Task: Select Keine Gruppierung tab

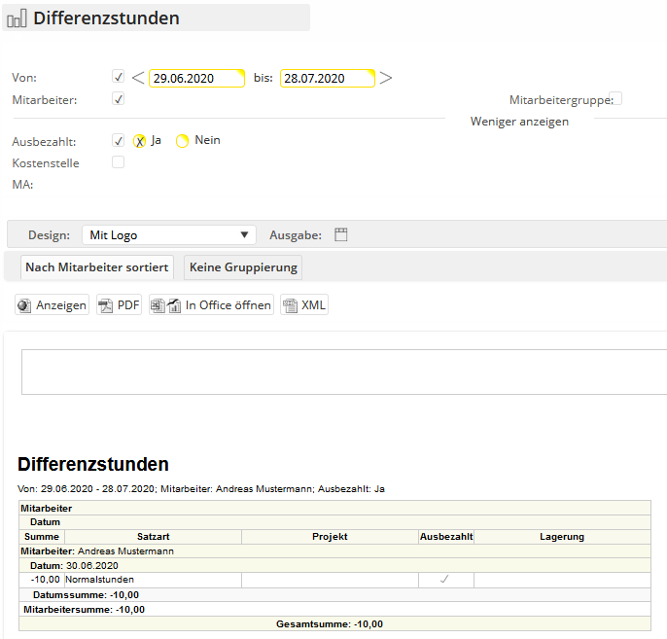Action: click(244, 267)
